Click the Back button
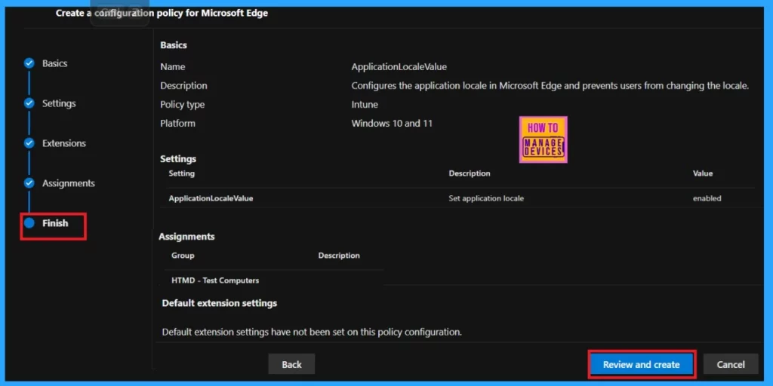The image size is (773, 386). point(291,364)
